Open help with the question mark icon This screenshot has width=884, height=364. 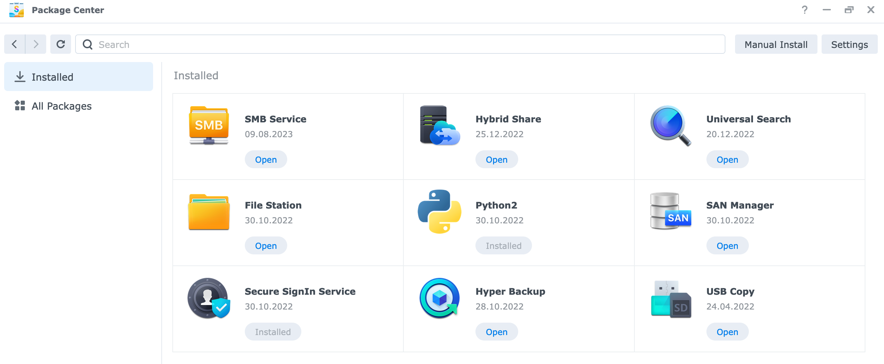tap(805, 10)
